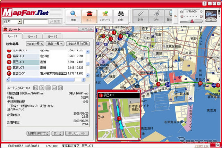Jump to route end in route scroll
This screenshot has width=222, height=148.
pos(60,88)
